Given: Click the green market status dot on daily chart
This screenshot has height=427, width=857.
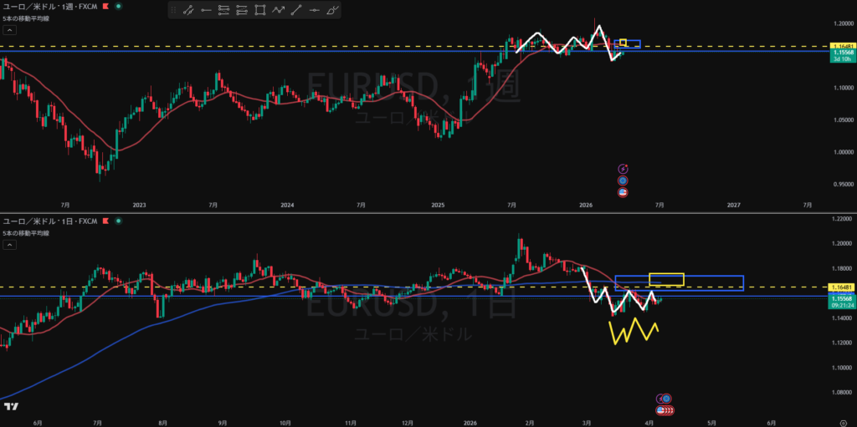Looking at the screenshot, I should (118, 221).
